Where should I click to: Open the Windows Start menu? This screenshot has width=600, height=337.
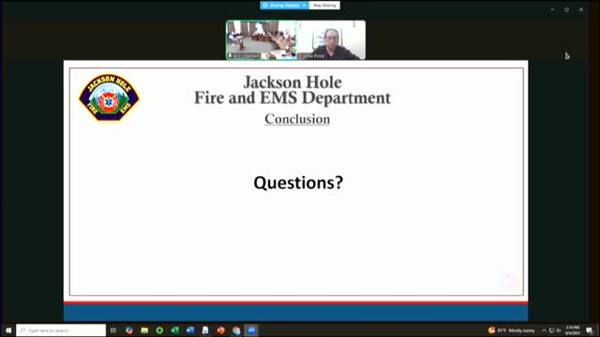tap(8, 330)
